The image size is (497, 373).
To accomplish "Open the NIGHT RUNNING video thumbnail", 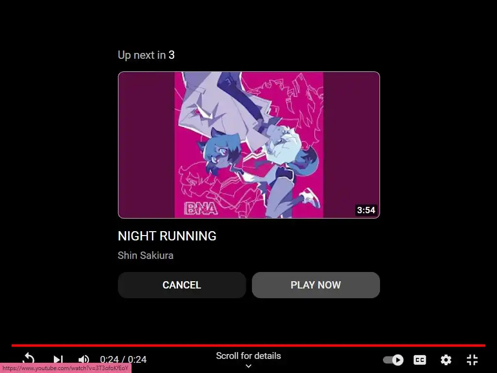I will click(x=249, y=145).
